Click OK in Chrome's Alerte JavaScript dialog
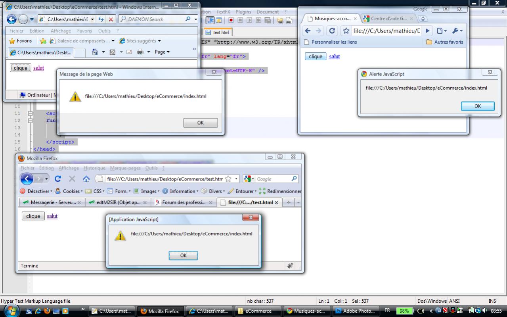 coord(478,106)
